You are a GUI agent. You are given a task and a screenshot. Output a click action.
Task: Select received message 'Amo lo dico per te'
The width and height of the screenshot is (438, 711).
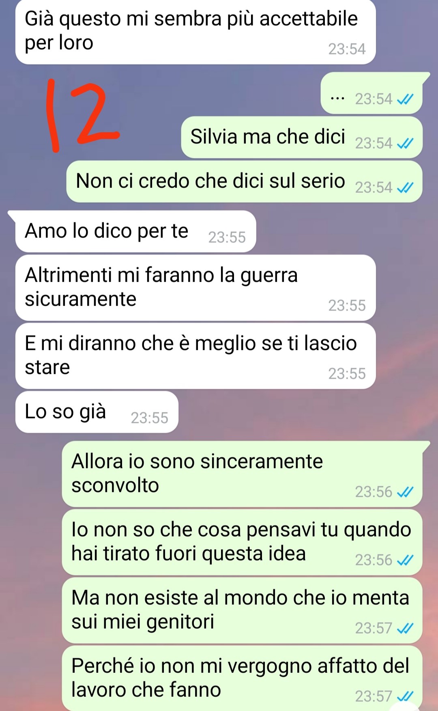[x=132, y=231]
